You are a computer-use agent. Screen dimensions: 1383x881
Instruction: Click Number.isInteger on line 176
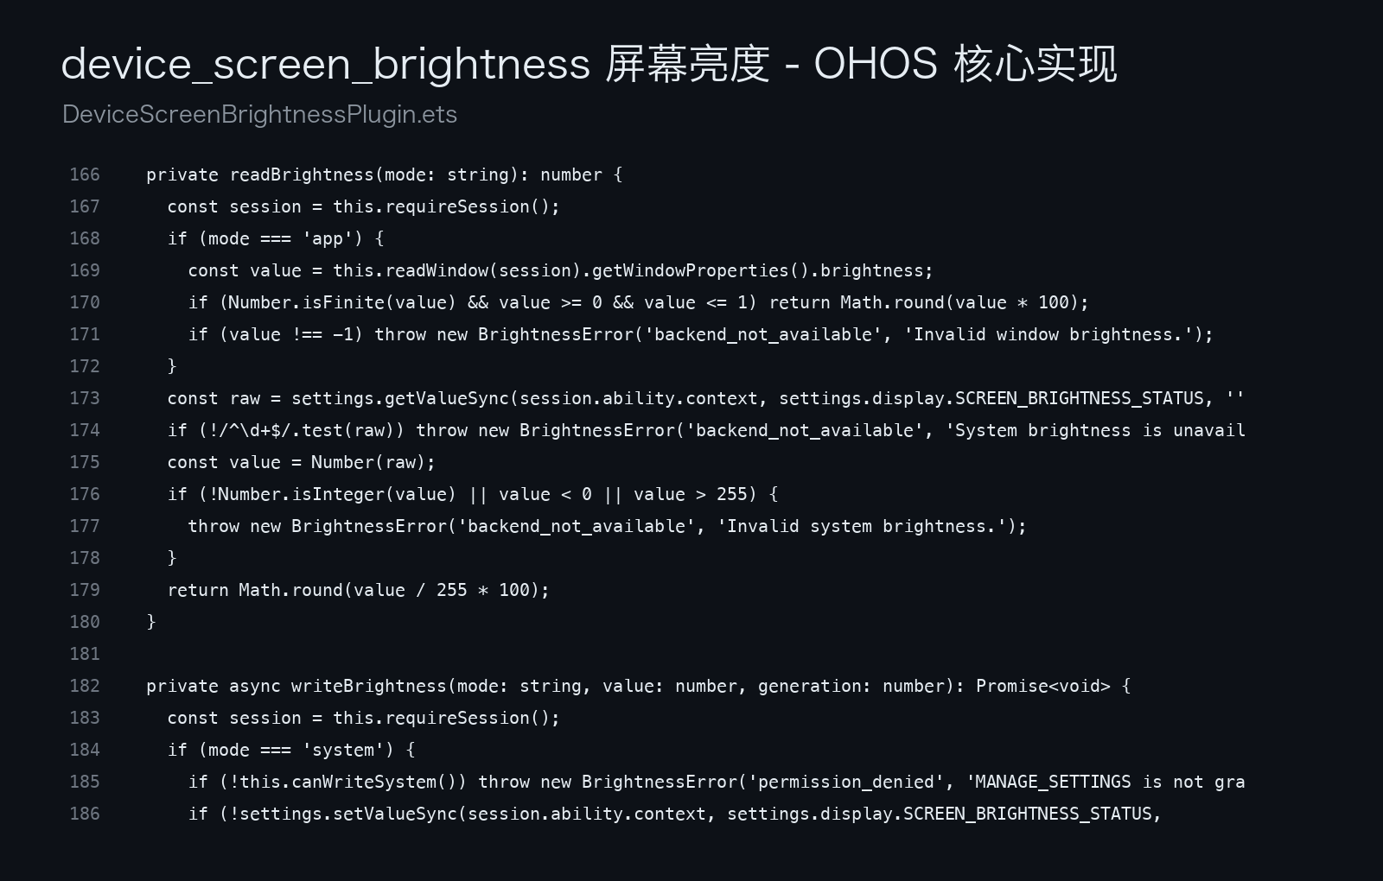[x=302, y=494]
